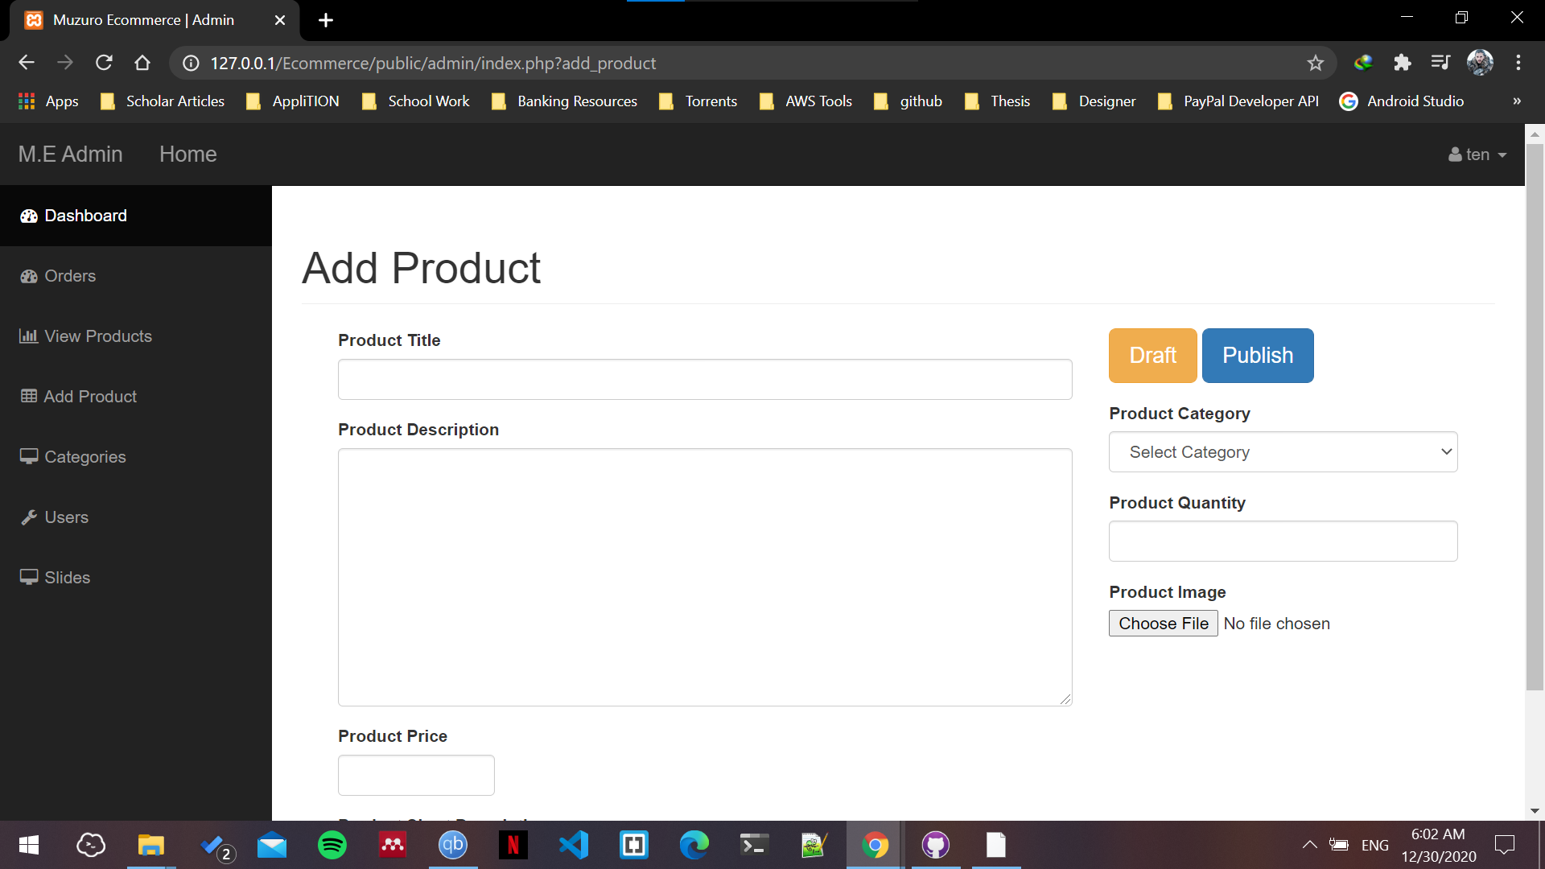1545x869 pixels.
Task: Save the product with Draft button
Action: 1152,356
